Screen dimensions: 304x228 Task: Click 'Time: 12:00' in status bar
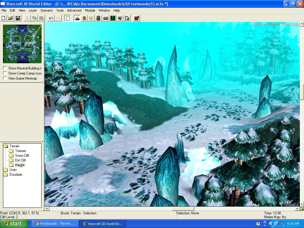tap(273, 213)
